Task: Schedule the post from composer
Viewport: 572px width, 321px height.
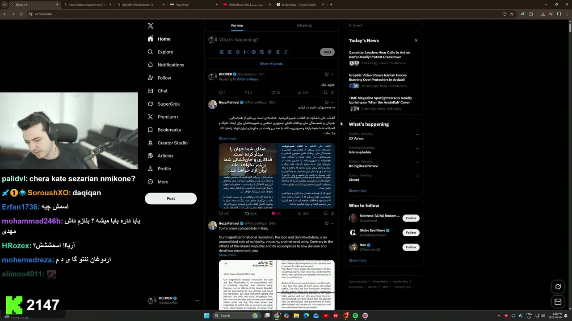Action: click(261, 52)
